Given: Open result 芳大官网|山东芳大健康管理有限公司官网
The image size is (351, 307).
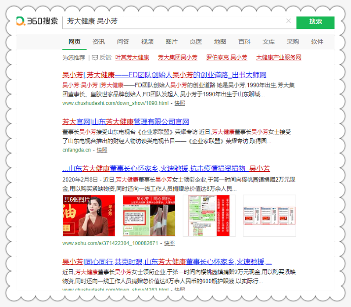Looking at the screenshot, I should pos(125,121).
